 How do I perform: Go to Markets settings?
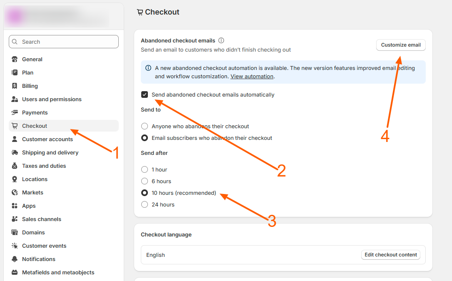click(64, 192)
